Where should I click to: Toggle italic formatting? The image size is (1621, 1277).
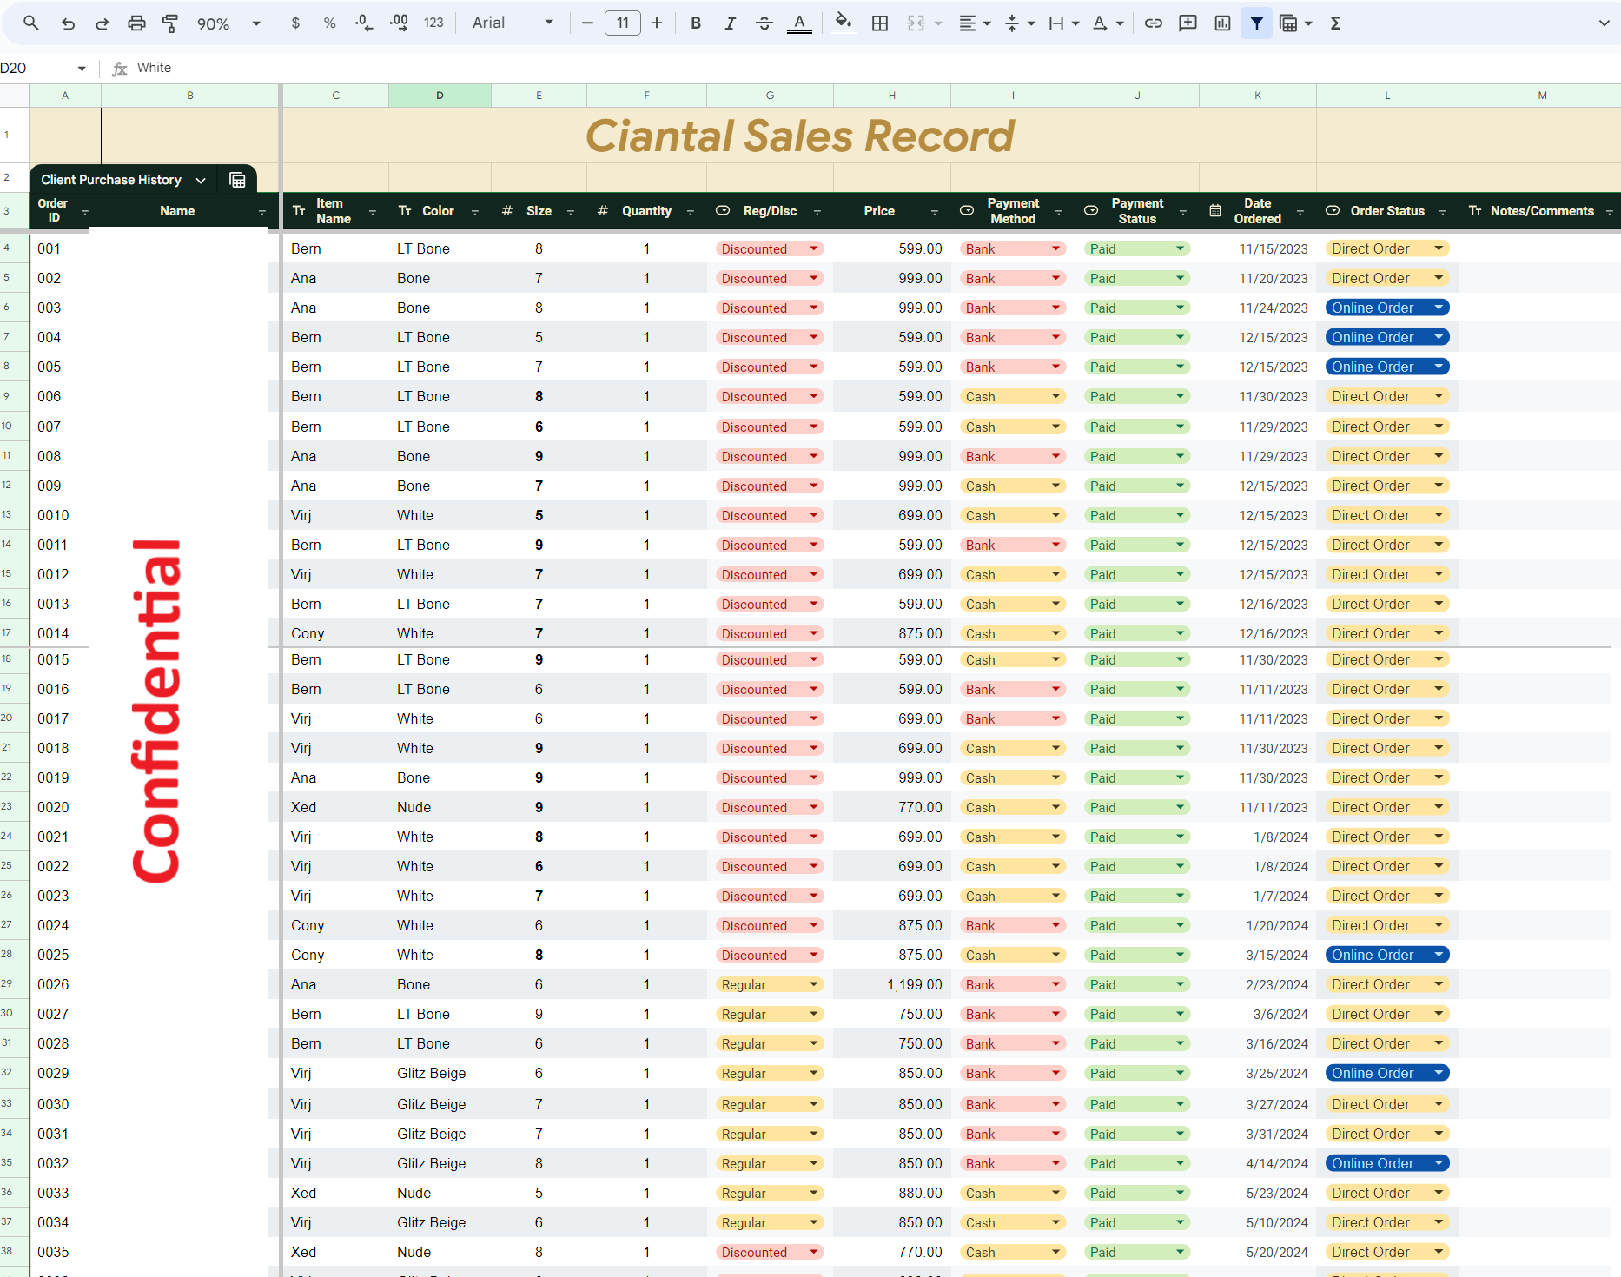tap(730, 23)
